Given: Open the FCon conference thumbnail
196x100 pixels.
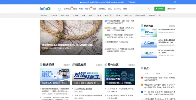Looking at the screenshot, I should pos(149,33).
